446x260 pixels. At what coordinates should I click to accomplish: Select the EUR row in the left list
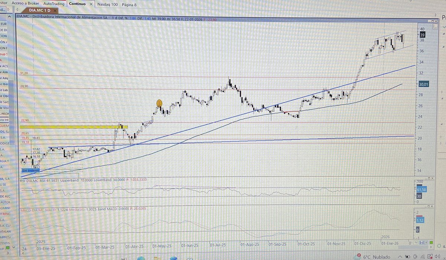pyautogui.click(x=4, y=23)
